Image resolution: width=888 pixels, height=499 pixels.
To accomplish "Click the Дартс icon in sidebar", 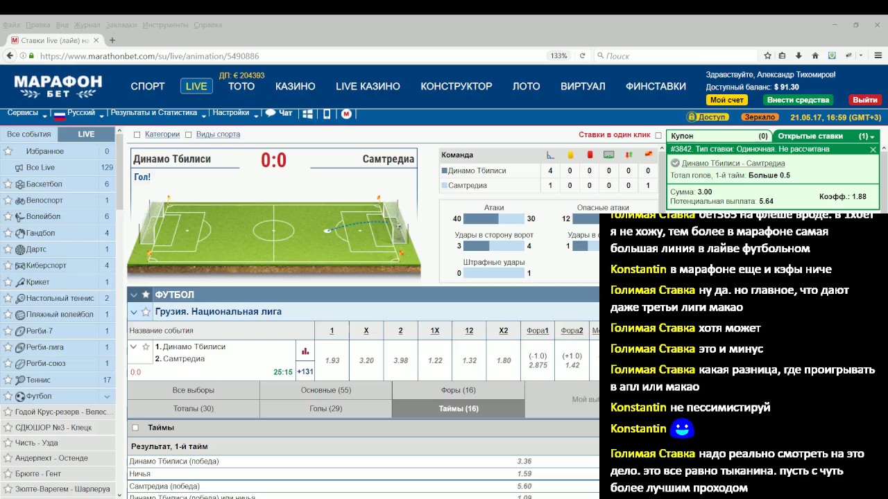I will tap(20, 249).
